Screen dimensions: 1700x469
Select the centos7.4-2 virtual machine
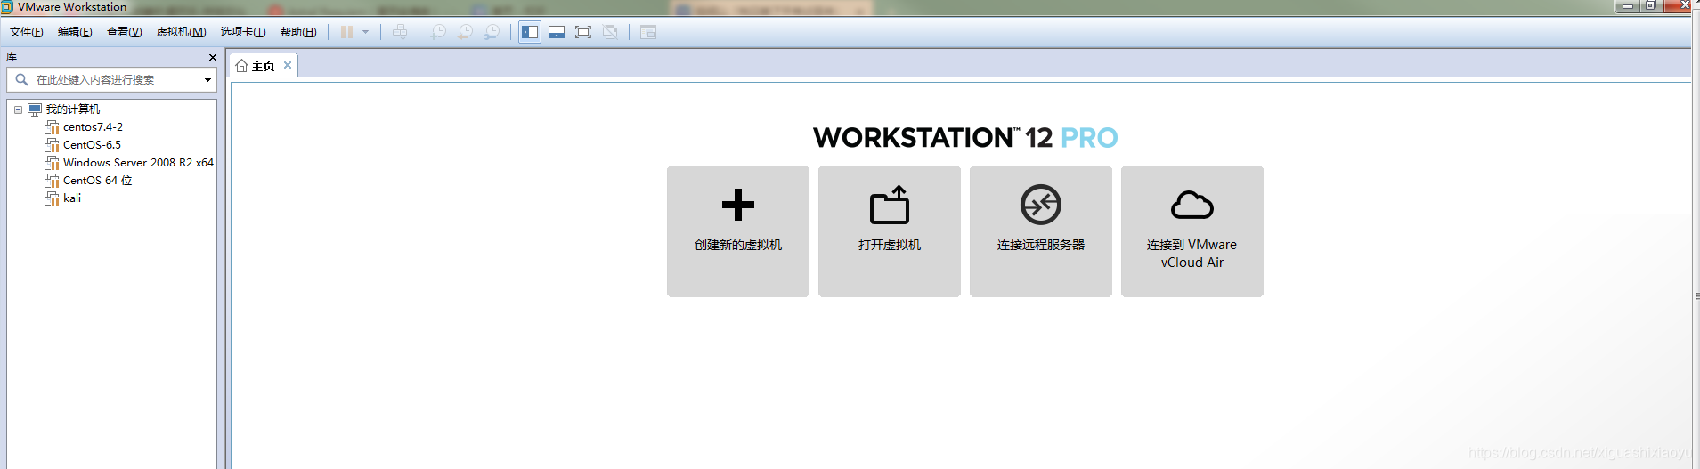tap(93, 127)
